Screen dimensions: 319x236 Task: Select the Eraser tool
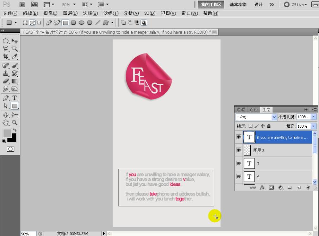[5, 81]
